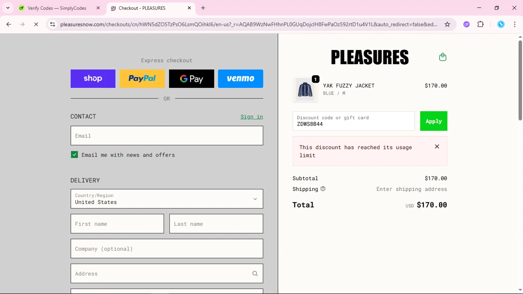523x294 pixels.
Task: Expand the Country/Region dropdown
Action: [x=167, y=199]
